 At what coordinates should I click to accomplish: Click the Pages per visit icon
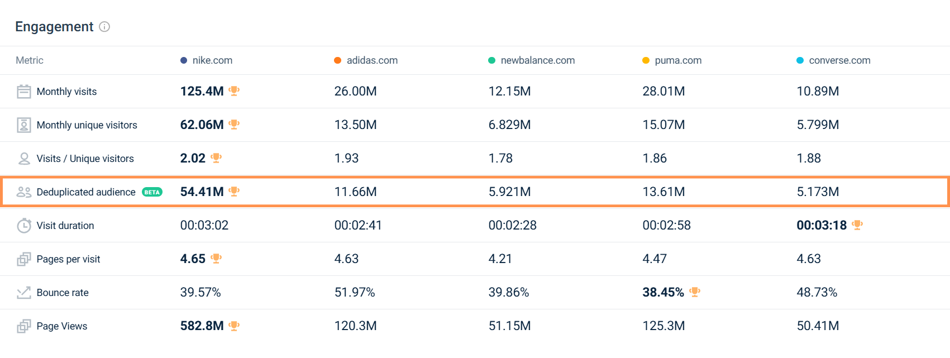[24, 259]
